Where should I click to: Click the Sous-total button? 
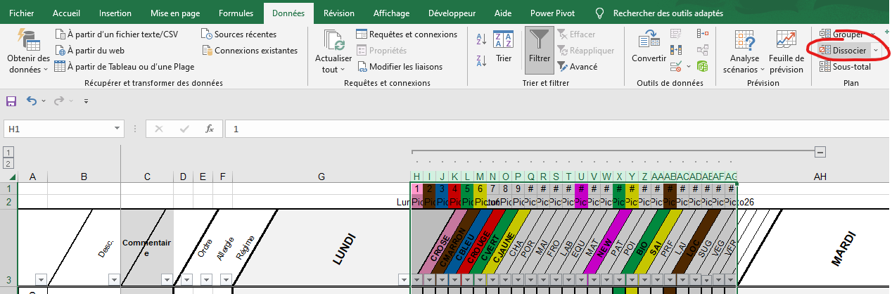tap(846, 67)
